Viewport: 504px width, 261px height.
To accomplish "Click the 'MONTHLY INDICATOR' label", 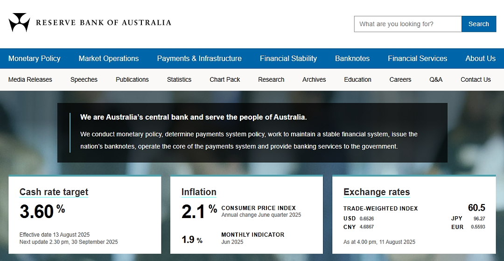I will pos(253,235).
